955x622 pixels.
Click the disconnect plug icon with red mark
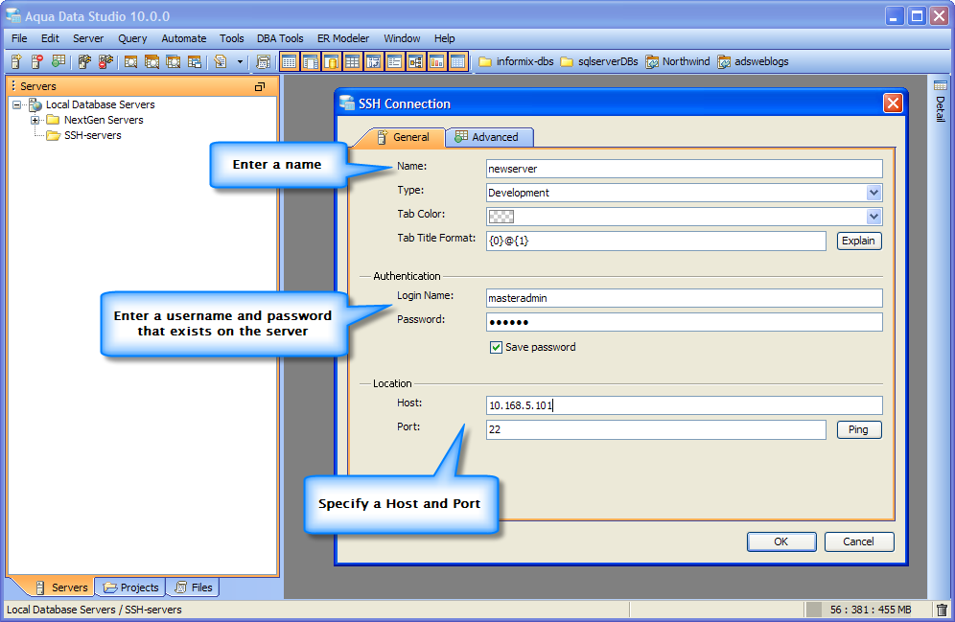[105, 61]
